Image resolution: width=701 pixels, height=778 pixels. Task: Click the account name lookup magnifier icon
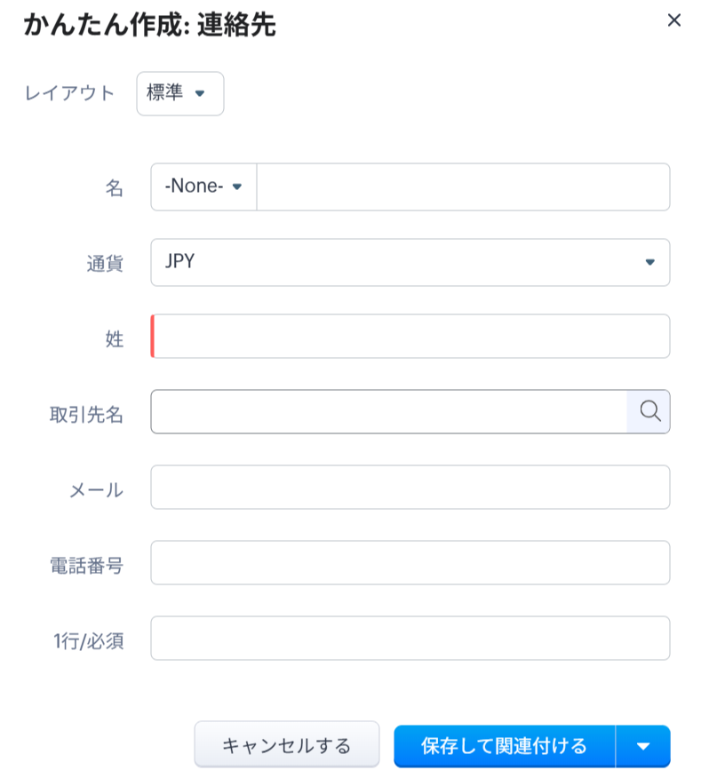(649, 411)
